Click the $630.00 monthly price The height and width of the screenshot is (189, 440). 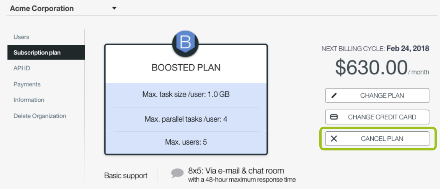(371, 67)
